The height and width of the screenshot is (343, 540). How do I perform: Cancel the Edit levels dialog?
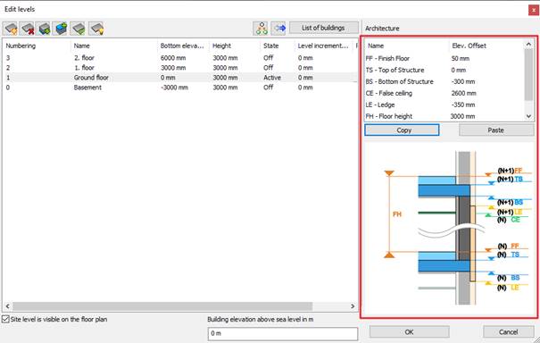[x=509, y=332]
